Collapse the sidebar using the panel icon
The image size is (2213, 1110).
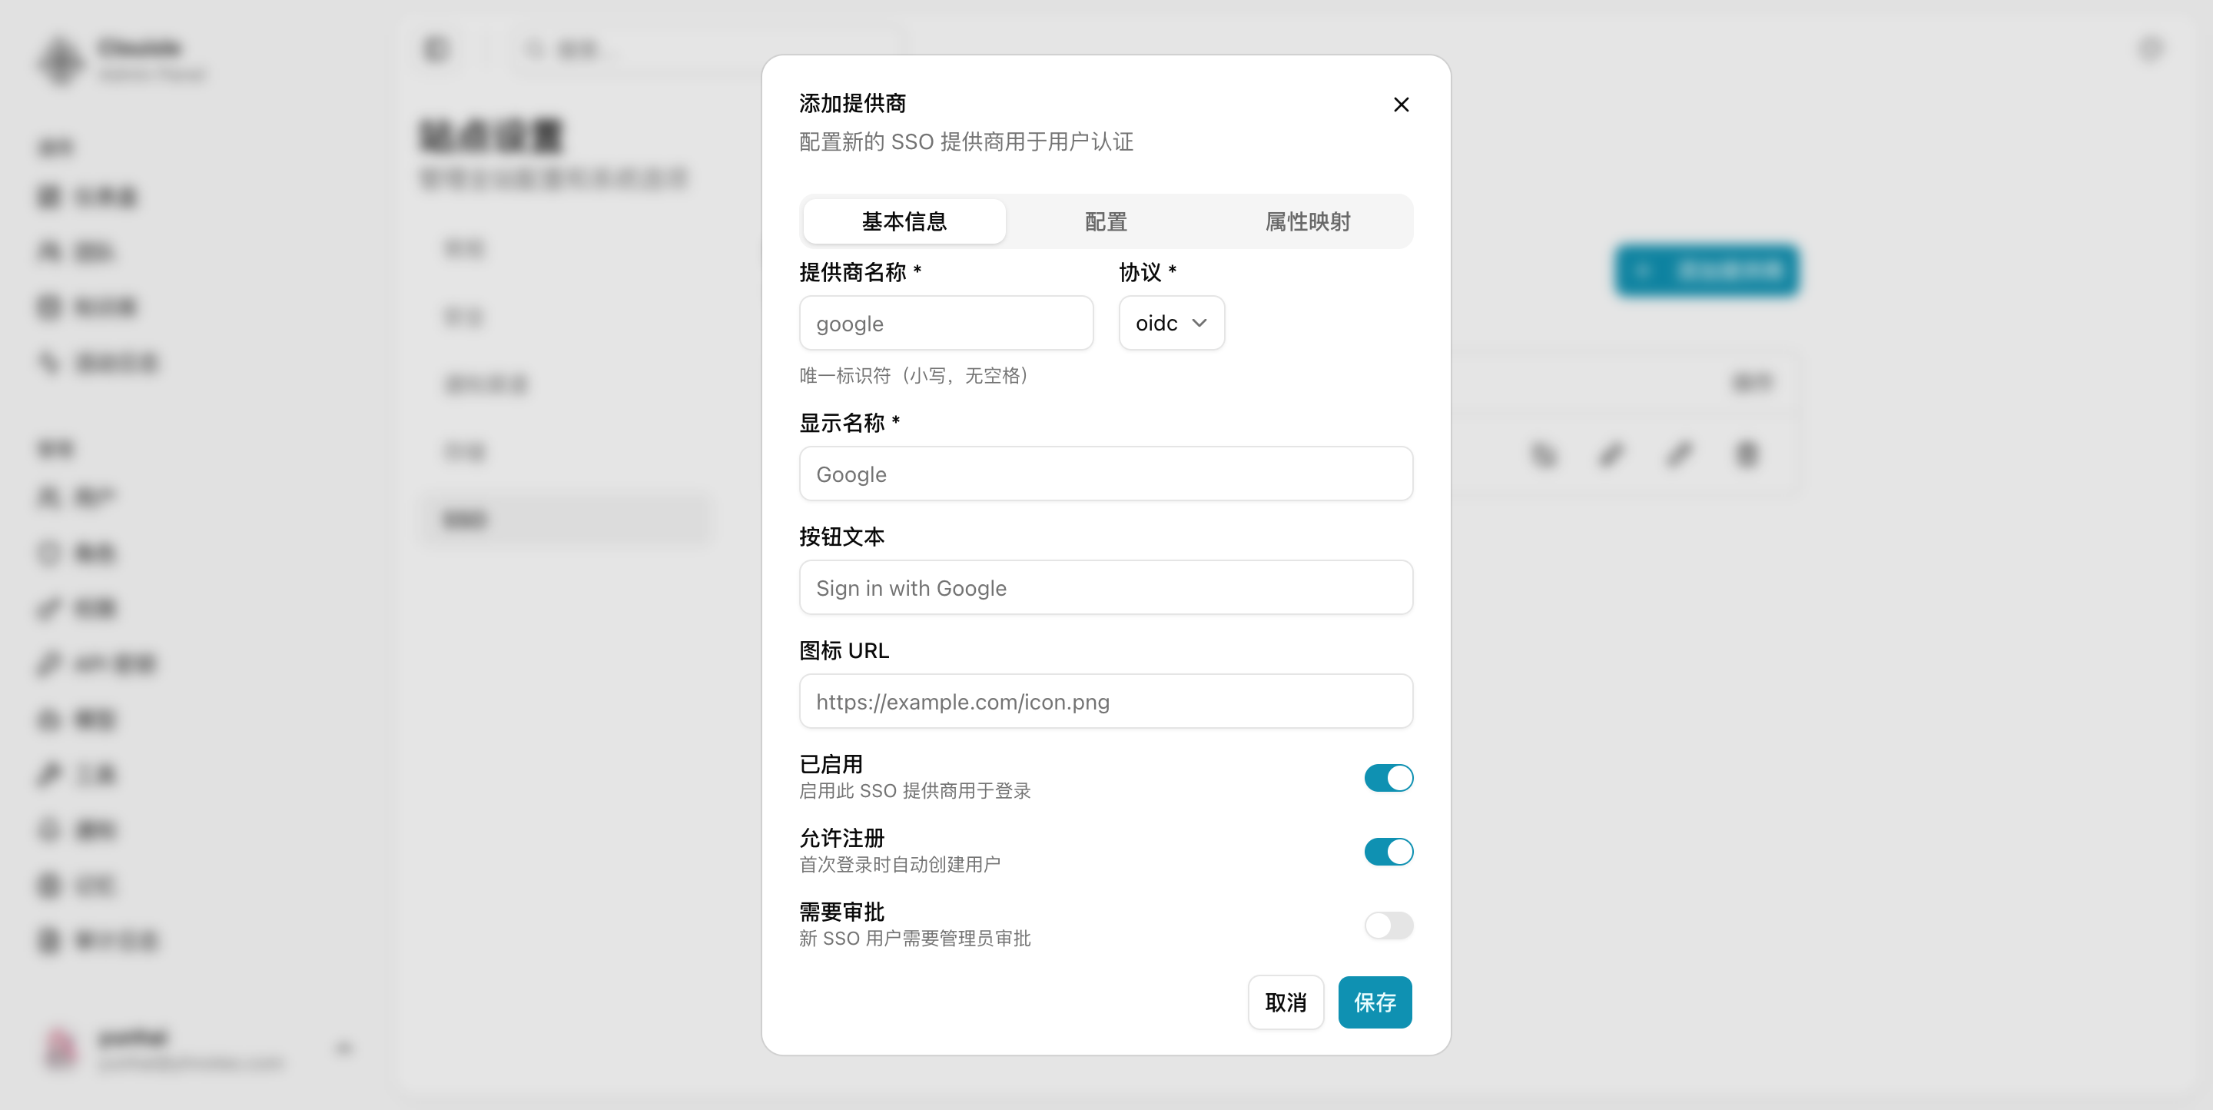tap(436, 49)
